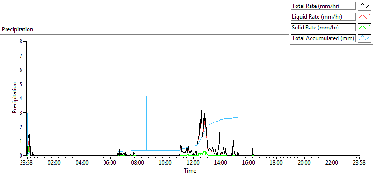Click the Total Rate black line-style icon
Screen dimensions: 373x174
[364, 6]
